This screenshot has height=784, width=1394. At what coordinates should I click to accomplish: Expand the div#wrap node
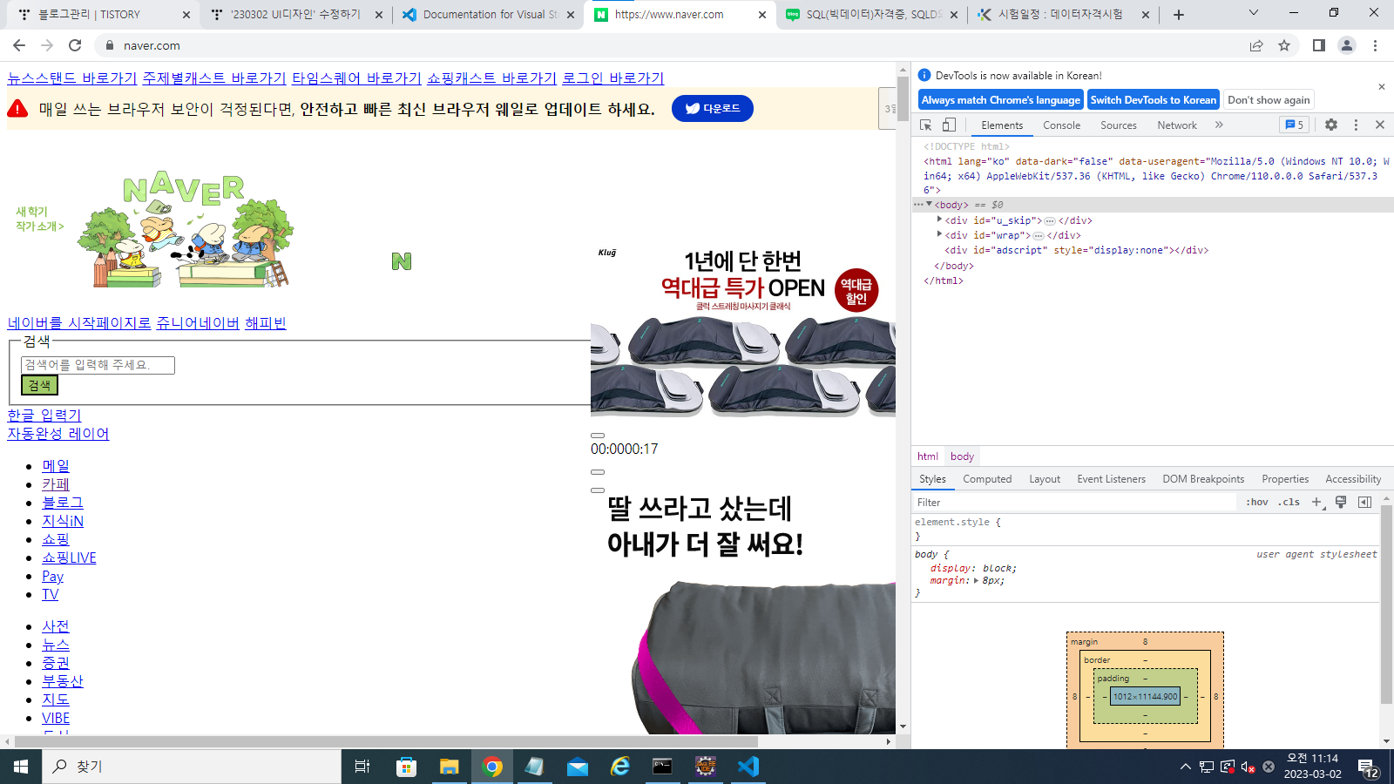(939, 234)
